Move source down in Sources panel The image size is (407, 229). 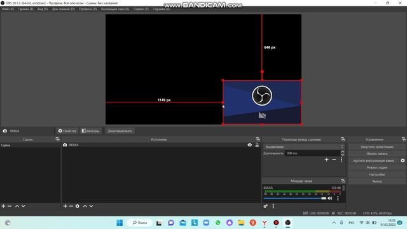91,206
